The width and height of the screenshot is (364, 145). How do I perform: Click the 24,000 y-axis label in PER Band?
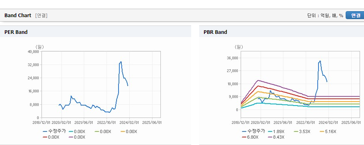coord(33,78)
